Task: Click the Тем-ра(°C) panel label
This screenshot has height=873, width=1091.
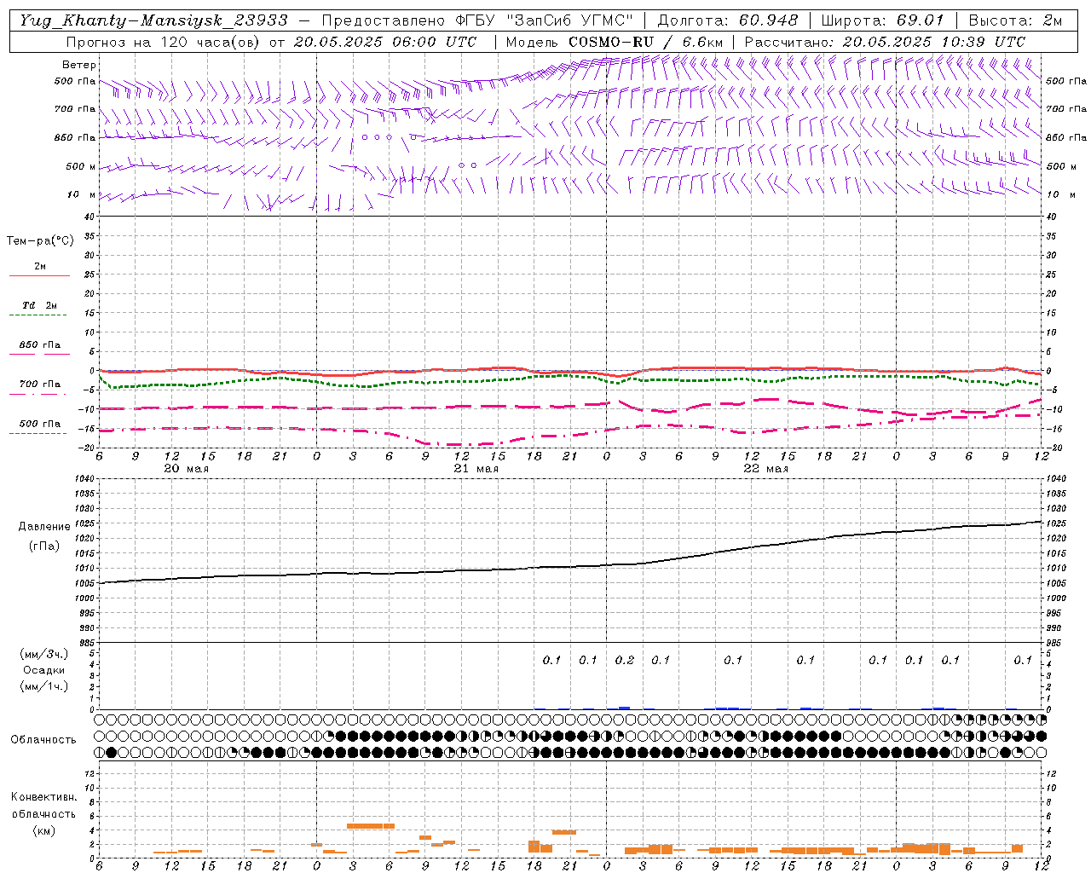Action: pyautogui.click(x=40, y=241)
